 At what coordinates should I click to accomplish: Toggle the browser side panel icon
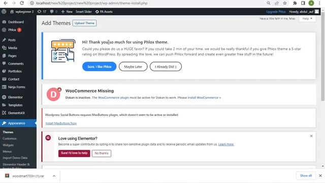click(x=303, y=3)
